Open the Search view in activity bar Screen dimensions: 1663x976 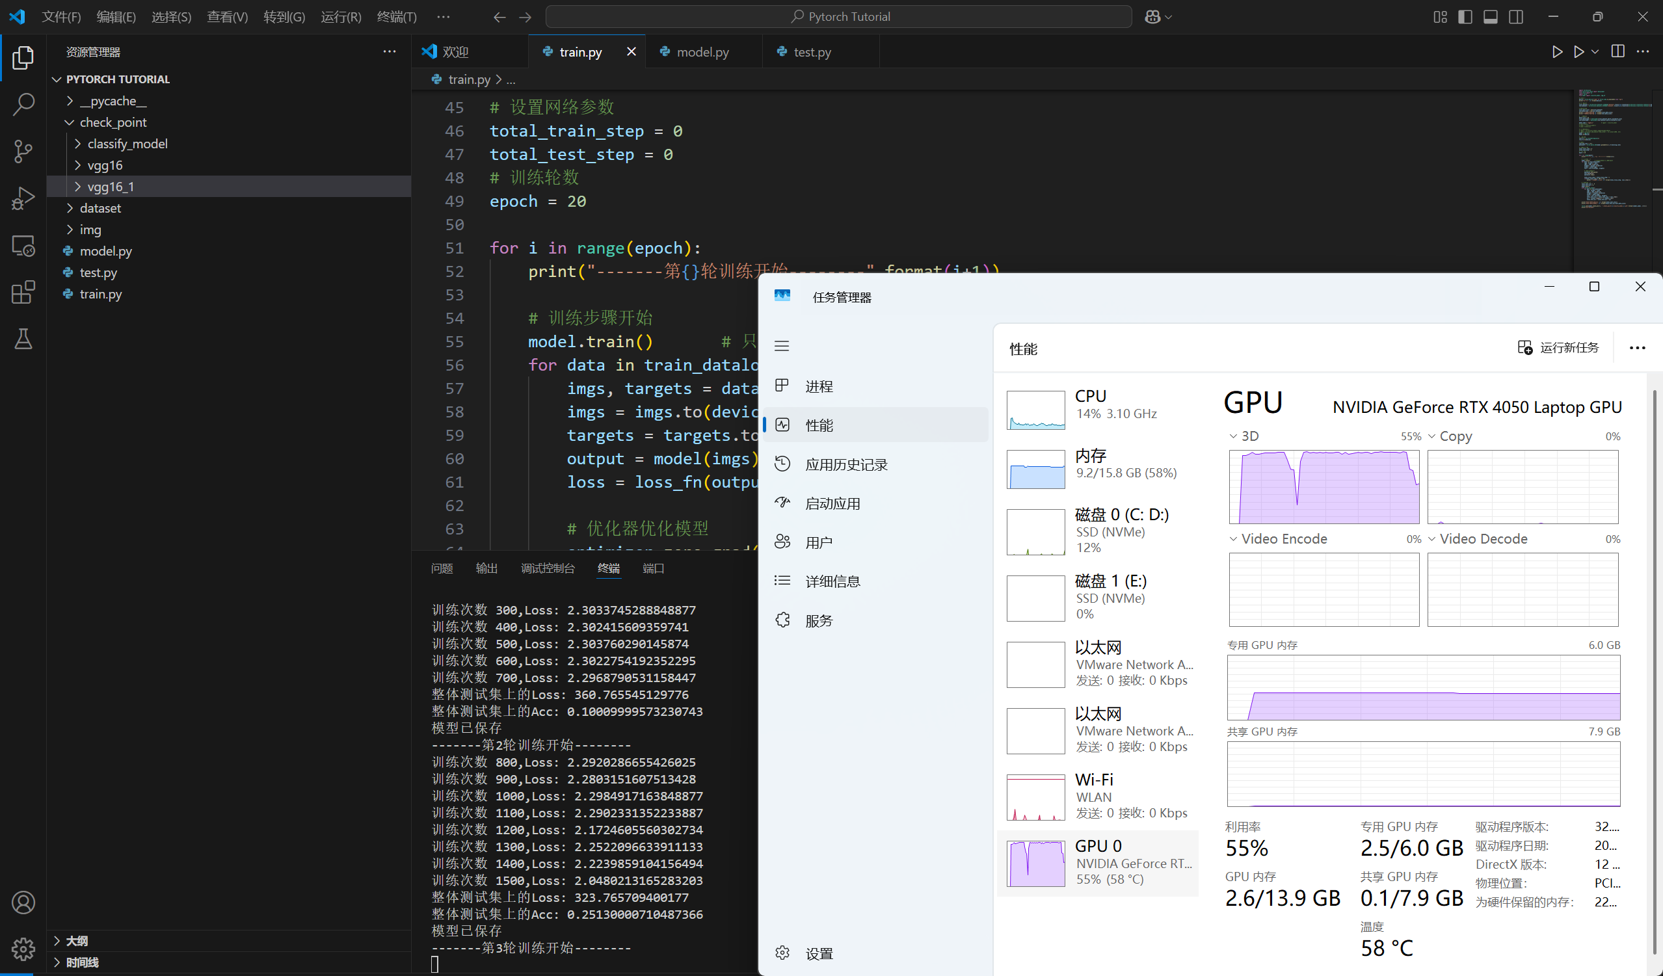(23, 104)
